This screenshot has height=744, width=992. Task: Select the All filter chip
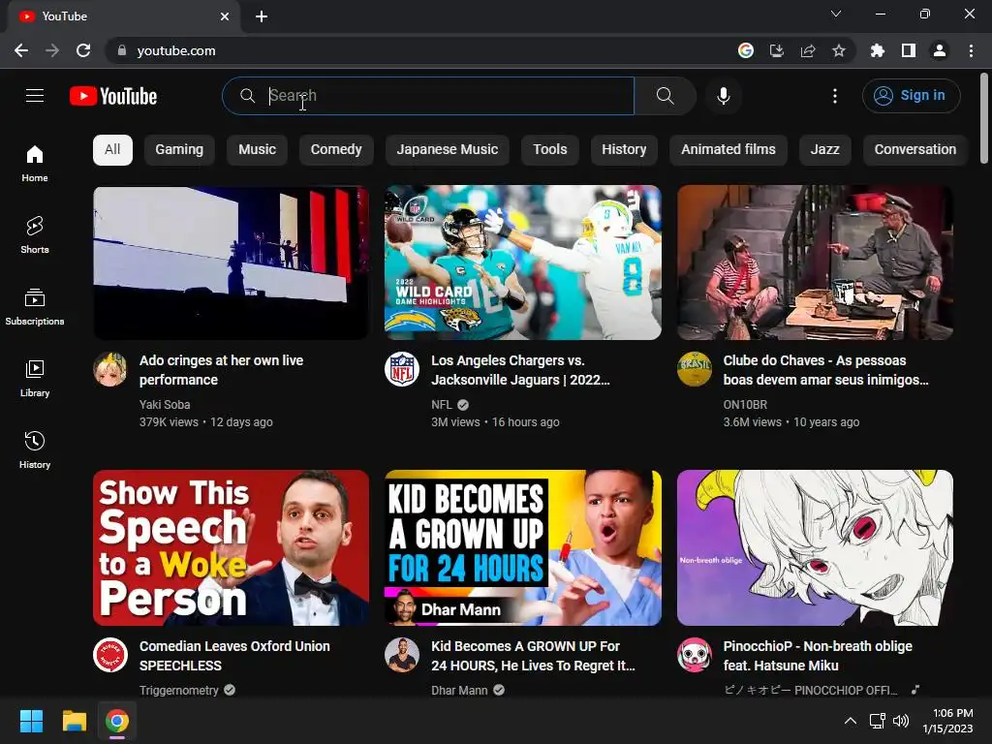112,150
